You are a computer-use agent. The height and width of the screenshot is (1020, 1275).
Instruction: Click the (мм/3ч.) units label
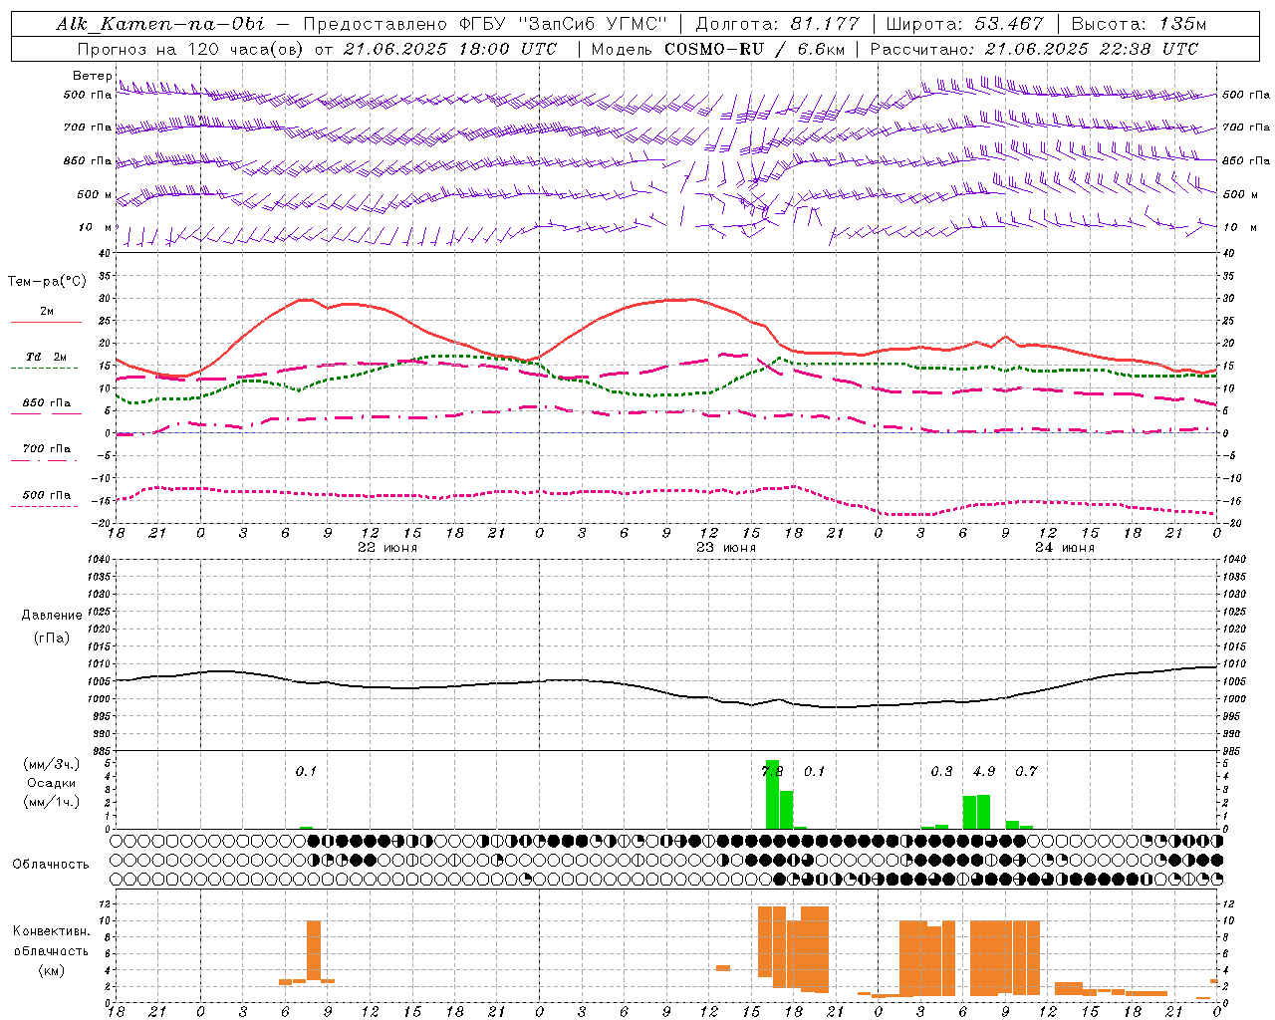point(51,765)
